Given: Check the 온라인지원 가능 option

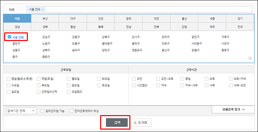Looking at the screenshot, I should 42,111.
